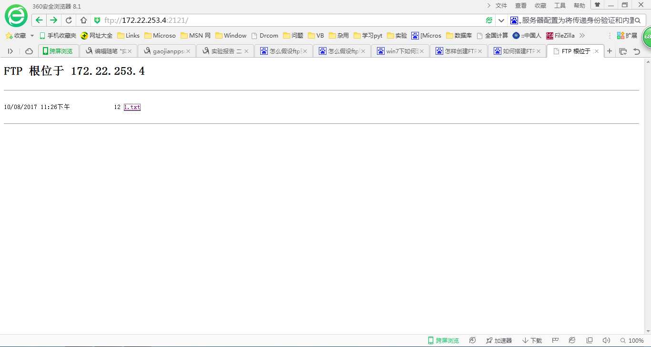The image size is (651, 347).
Task: Open the 杂用 bookmark folder
Action: pos(338,36)
